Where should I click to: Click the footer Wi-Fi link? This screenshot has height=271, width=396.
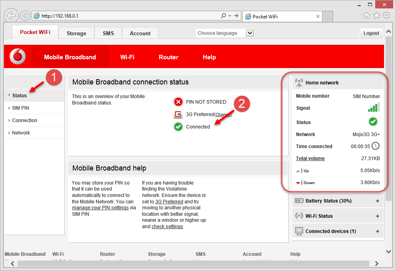tap(58, 254)
